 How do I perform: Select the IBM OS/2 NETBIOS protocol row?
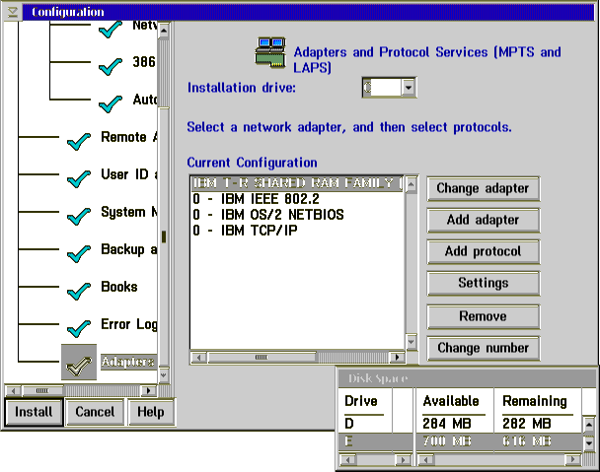coord(297,215)
